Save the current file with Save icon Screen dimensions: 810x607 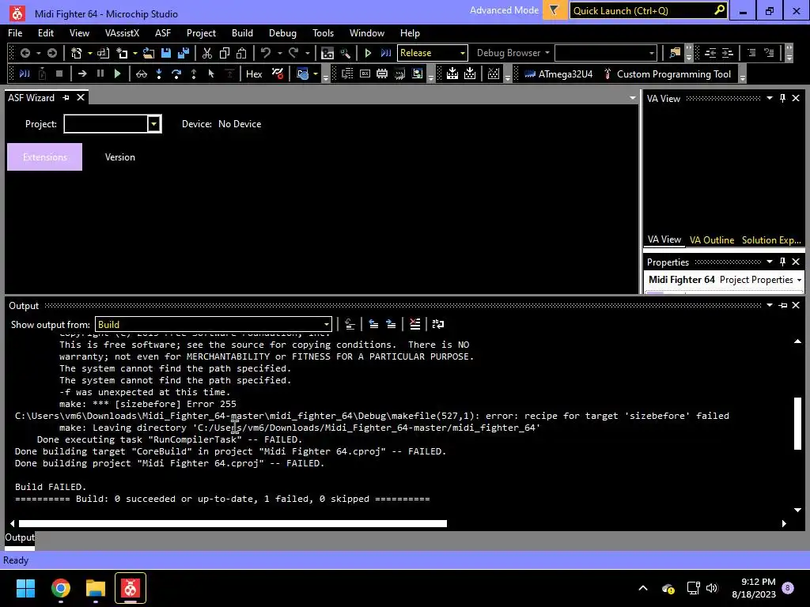(166, 53)
